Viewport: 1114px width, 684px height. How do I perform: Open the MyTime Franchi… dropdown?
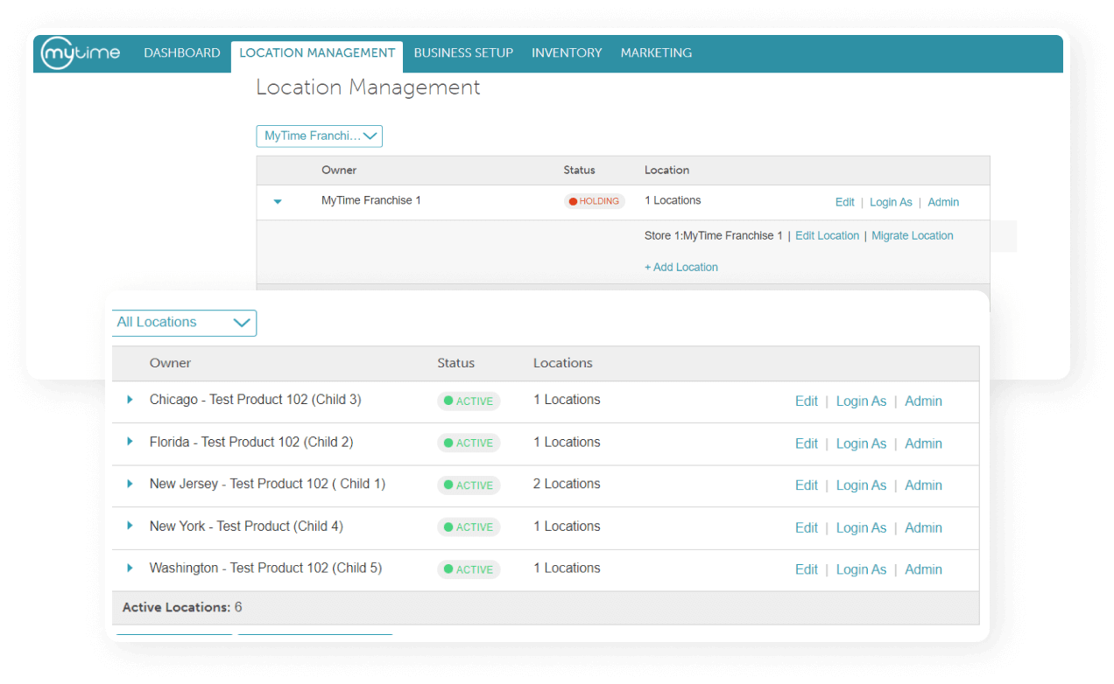coord(320,136)
